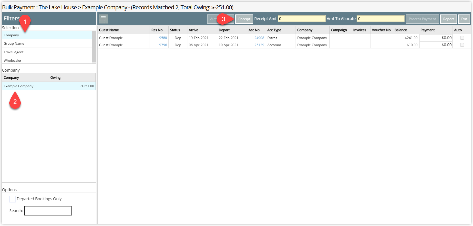Image resolution: width=473 pixels, height=226 pixels.
Task: Sort by Payment column header
Action: 436,30
